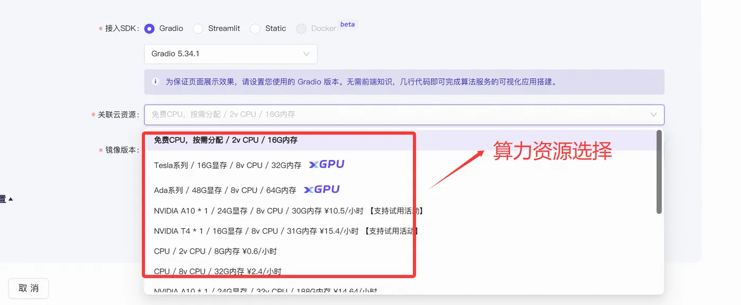
Task: Click the collapse triangle beside 置
Action: (11, 199)
